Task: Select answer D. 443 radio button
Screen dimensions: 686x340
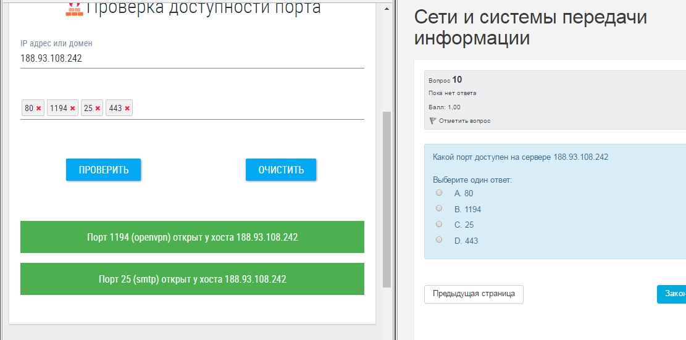Action: point(439,239)
